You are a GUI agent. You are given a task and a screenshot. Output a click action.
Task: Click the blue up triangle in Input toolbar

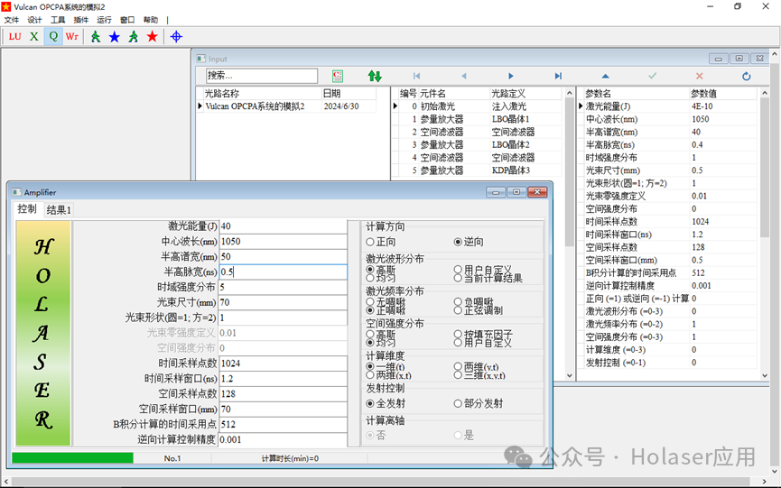coord(605,76)
